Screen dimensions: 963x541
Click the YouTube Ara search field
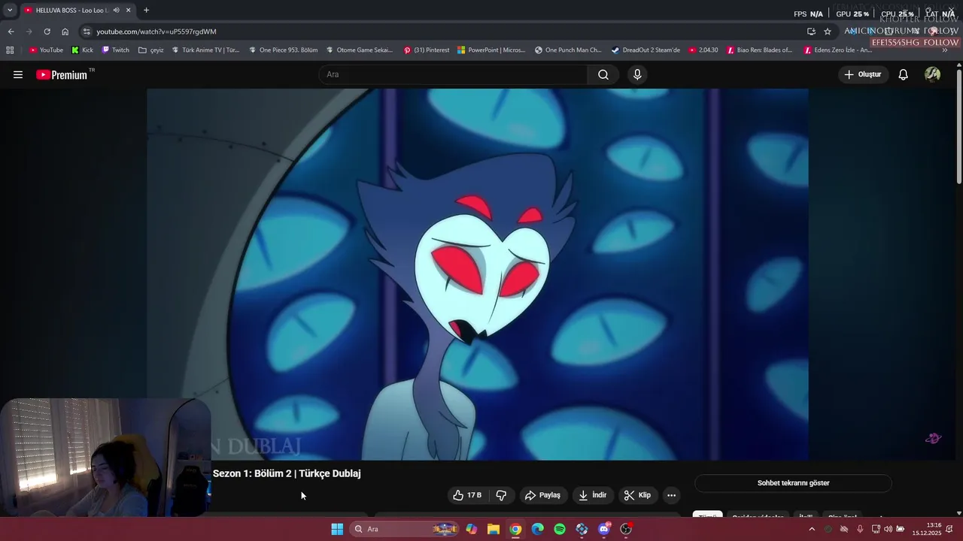coord(453,74)
